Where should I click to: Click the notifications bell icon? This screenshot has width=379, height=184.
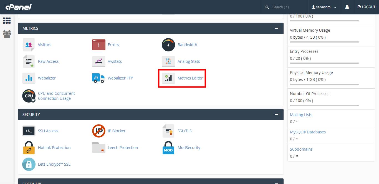347,7
